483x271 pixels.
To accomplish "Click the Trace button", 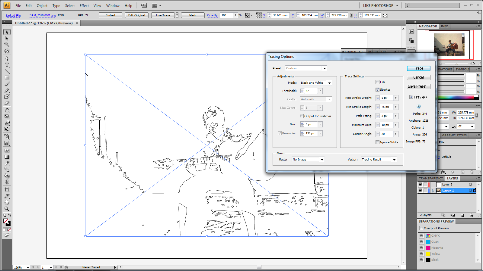I will tap(418, 68).
